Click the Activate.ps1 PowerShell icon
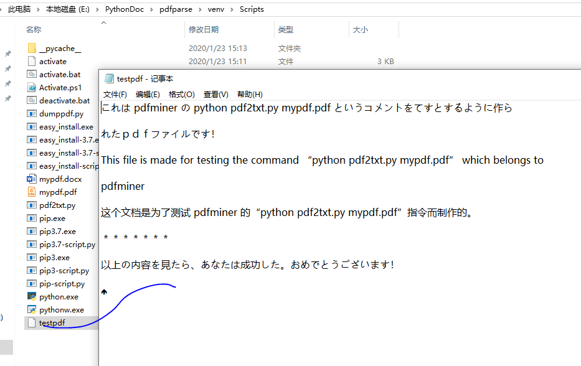This screenshot has width=581, height=366. [x=32, y=87]
